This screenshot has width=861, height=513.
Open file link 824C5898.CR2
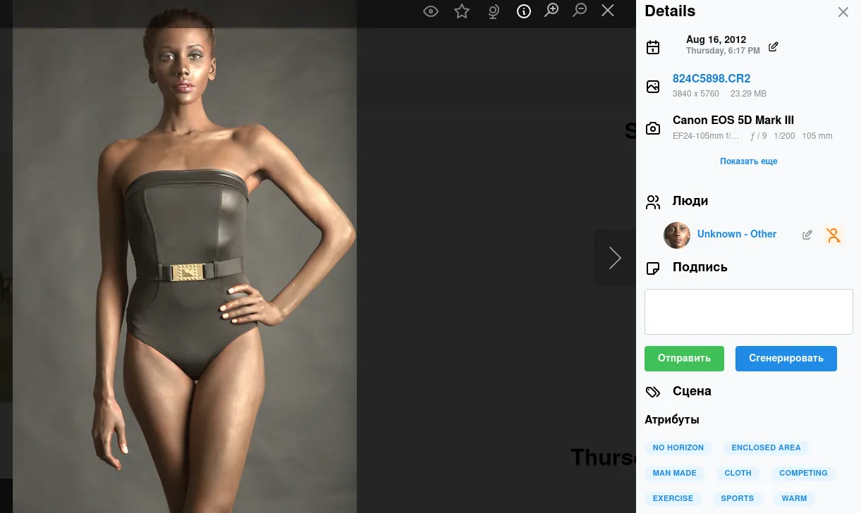[711, 79]
